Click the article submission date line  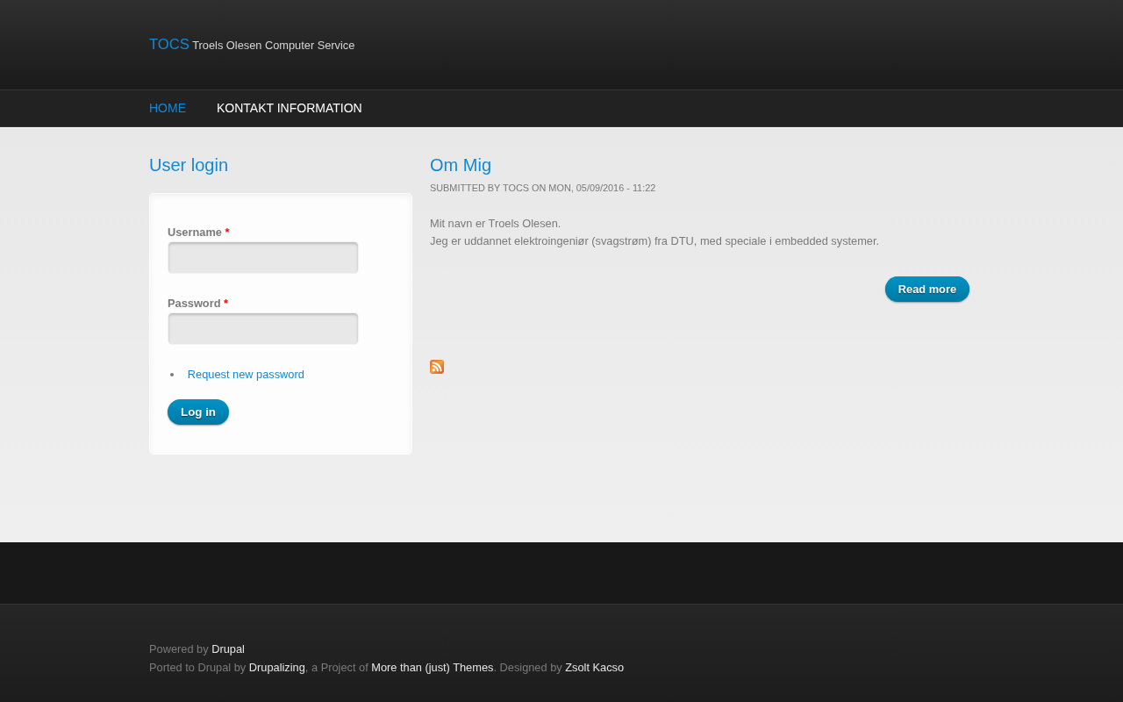[542, 189]
